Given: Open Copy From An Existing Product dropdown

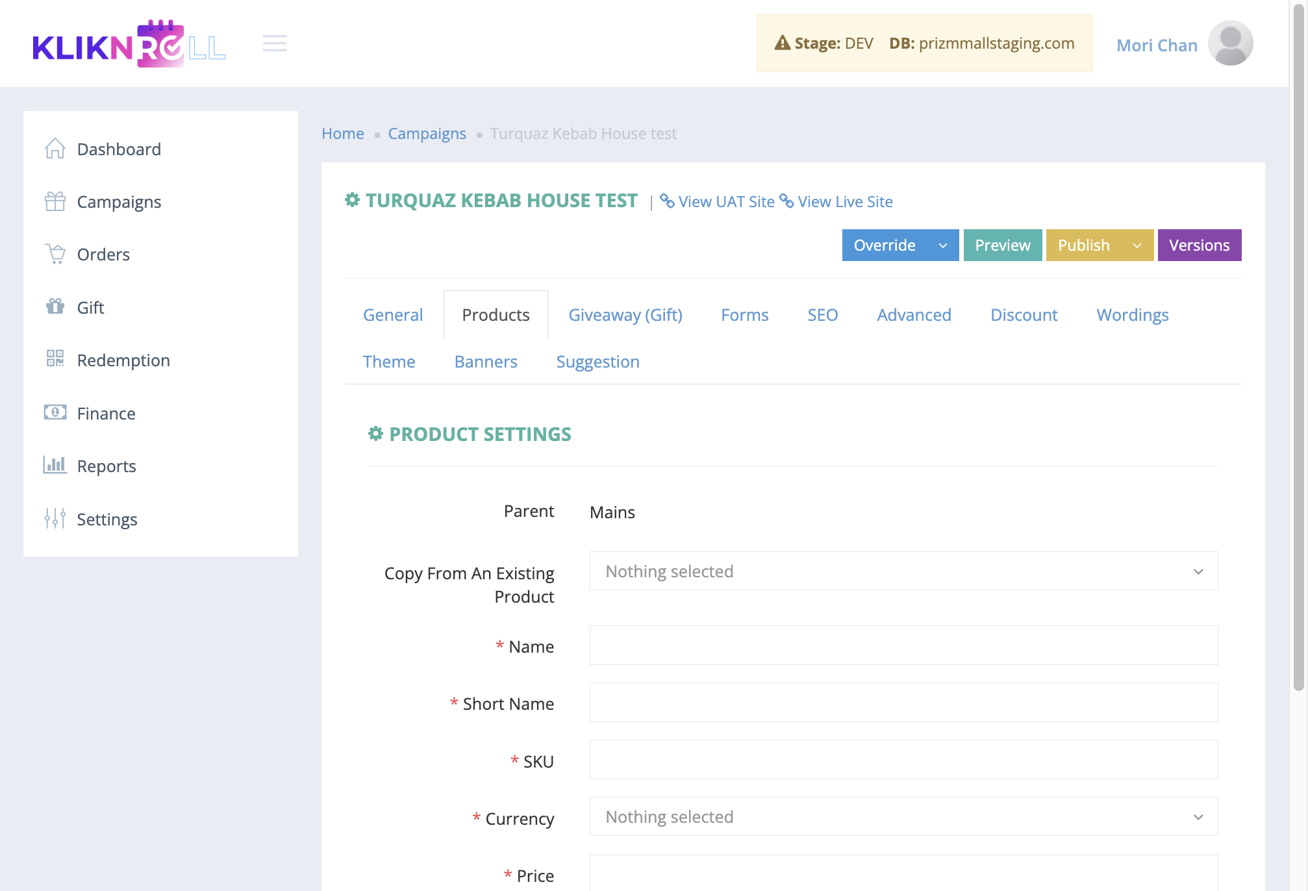Looking at the screenshot, I should pyautogui.click(x=903, y=571).
